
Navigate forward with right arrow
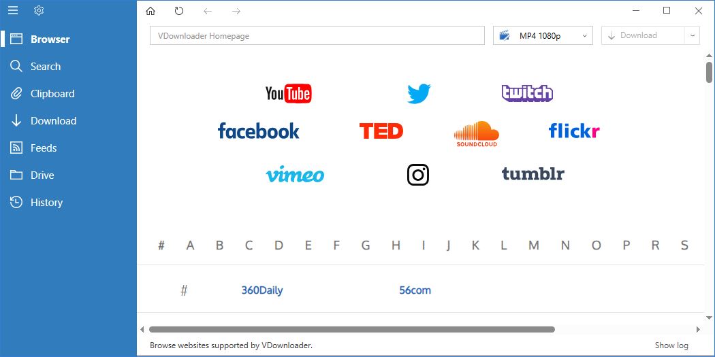pyautogui.click(x=236, y=11)
